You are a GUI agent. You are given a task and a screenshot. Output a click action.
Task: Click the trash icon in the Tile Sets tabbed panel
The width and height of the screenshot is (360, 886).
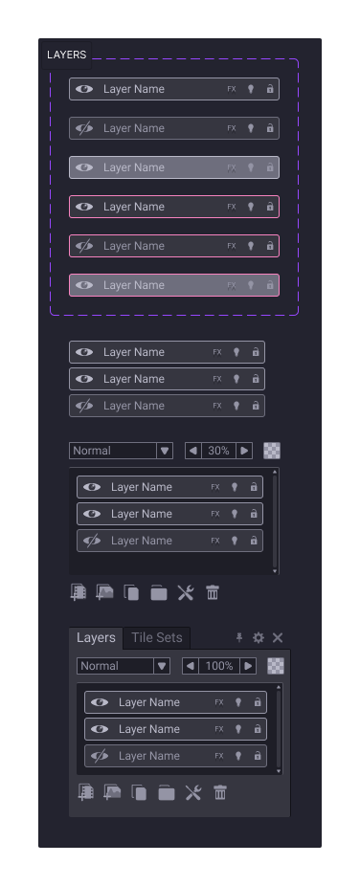(220, 793)
